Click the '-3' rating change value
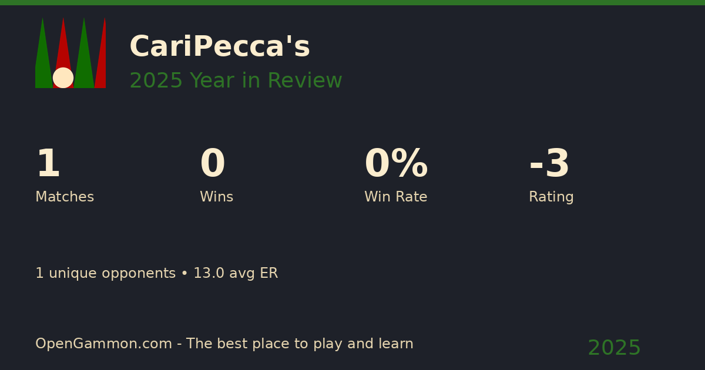The image size is (705, 370). (549, 164)
